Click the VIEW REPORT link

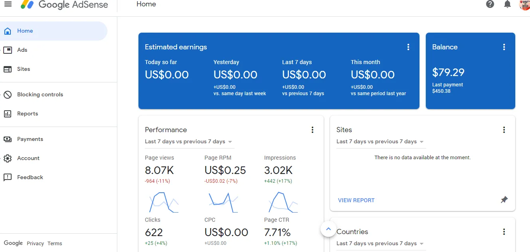pos(356,200)
